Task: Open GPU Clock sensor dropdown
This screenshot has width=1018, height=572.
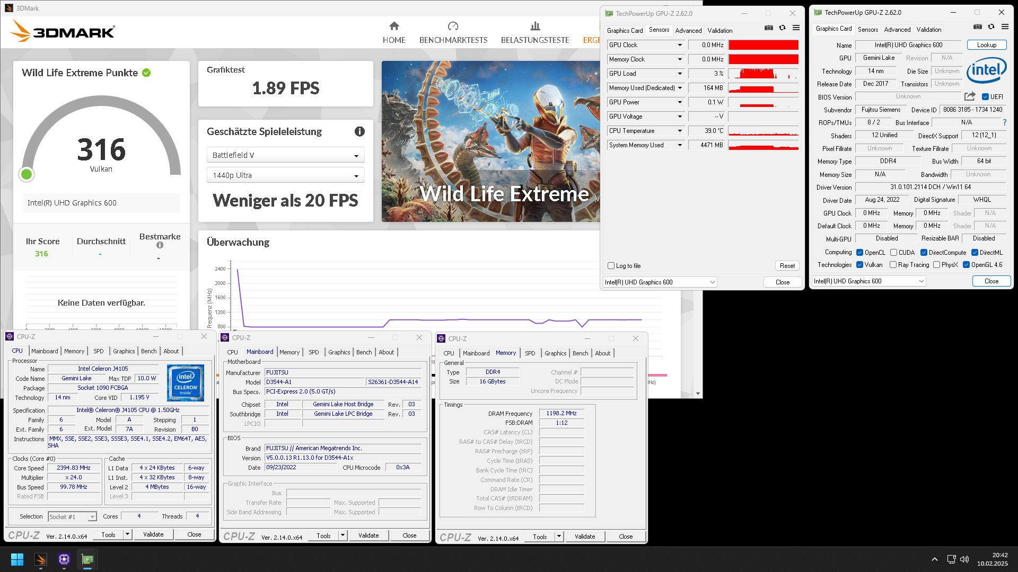Action: 679,45
